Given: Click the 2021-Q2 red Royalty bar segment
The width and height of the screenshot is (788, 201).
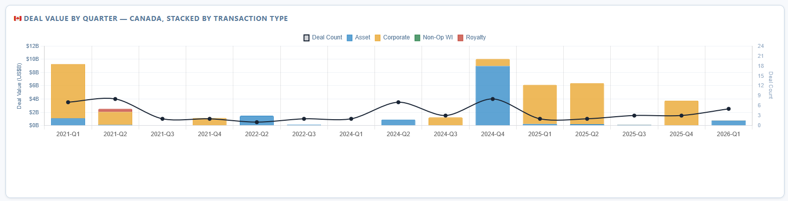Looking at the screenshot, I should pyautogui.click(x=115, y=110).
